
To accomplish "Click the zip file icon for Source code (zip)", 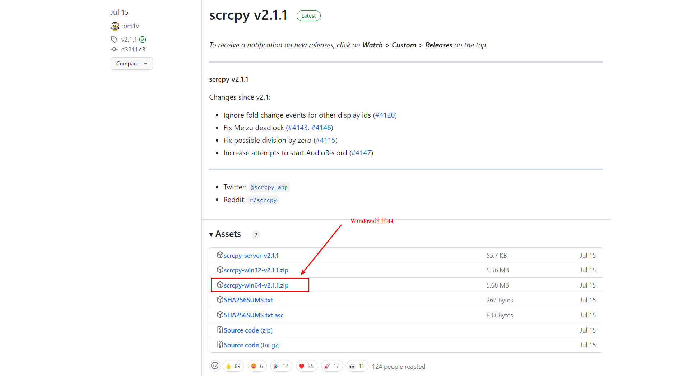I will click(x=220, y=330).
